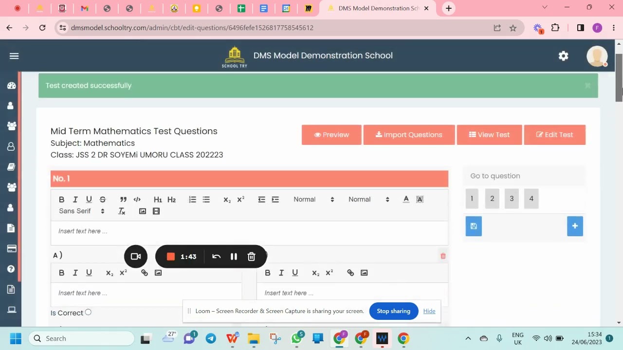Open text color picker
This screenshot has height=350, width=623.
pyautogui.click(x=406, y=199)
